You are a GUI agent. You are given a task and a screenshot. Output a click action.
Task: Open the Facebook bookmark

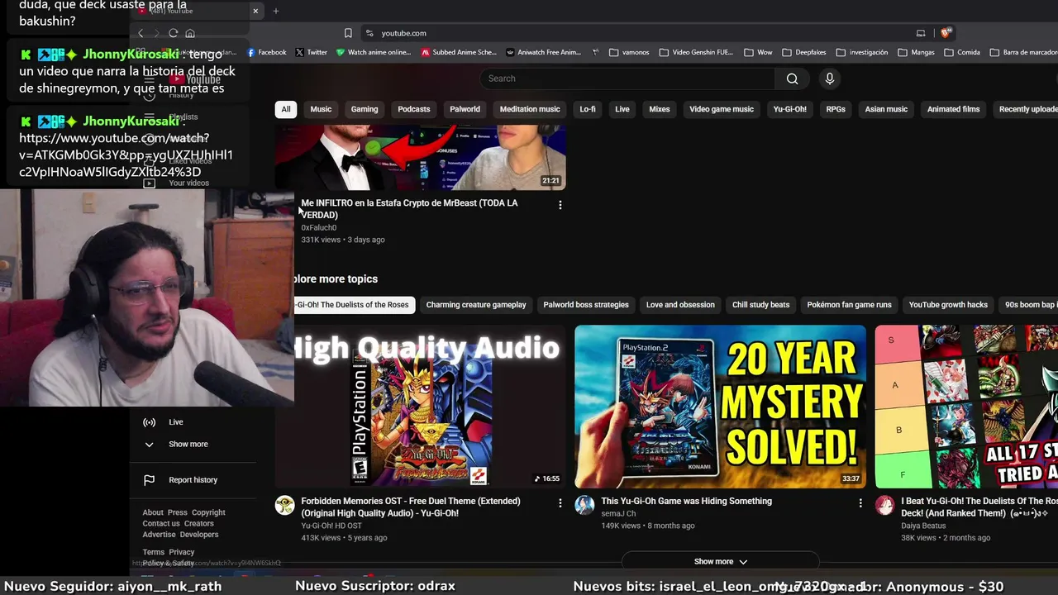[267, 52]
